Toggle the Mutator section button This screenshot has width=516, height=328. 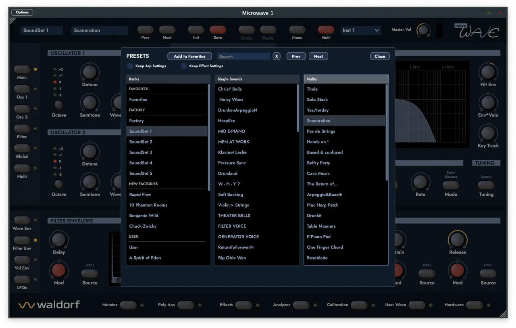pyautogui.click(x=128, y=305)
